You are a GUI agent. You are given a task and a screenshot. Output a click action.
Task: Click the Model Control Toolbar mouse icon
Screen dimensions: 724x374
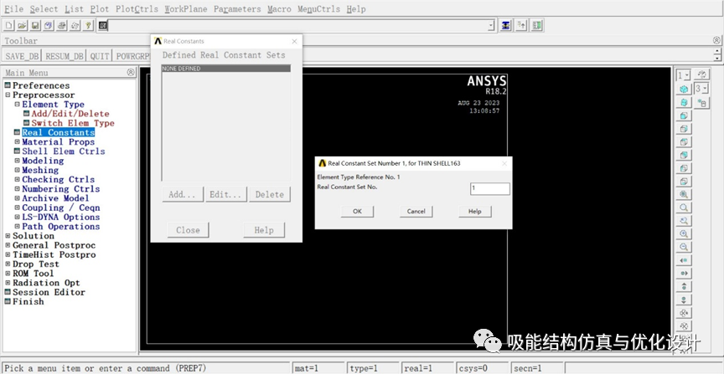(702, 102)
